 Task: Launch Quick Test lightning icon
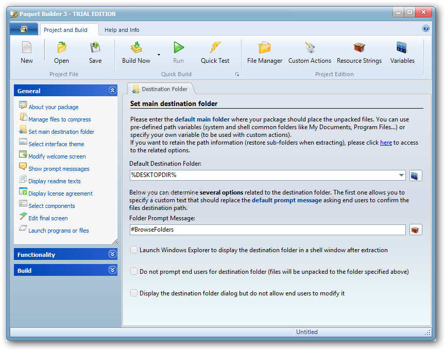[215, 47]
